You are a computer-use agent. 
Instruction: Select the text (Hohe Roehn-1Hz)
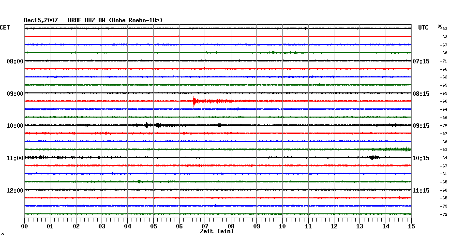[x=136, y=20]
